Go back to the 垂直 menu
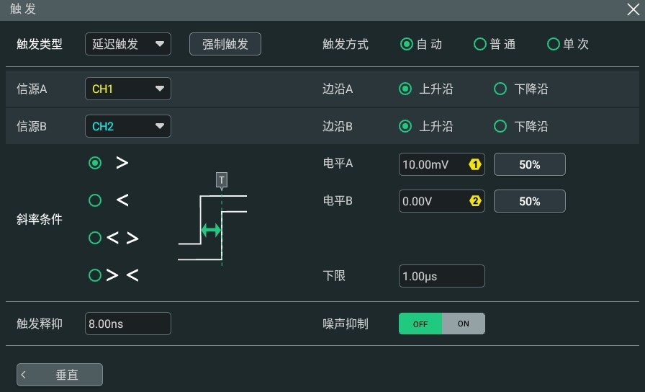The image size is (645, 392). click(60, 375)
